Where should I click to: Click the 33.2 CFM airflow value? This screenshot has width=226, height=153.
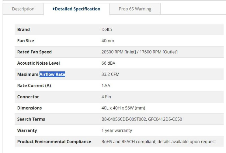[110, 74]
